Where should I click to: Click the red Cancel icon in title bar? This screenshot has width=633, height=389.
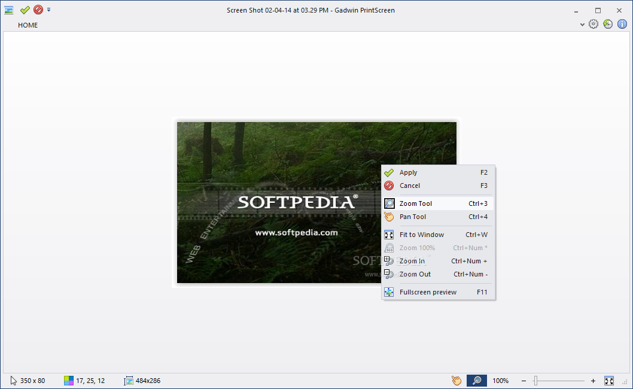[x=38, y=10]
